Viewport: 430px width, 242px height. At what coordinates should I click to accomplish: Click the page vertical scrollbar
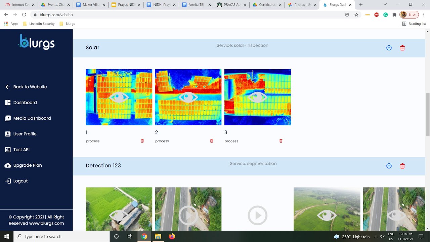pos(428,114)
